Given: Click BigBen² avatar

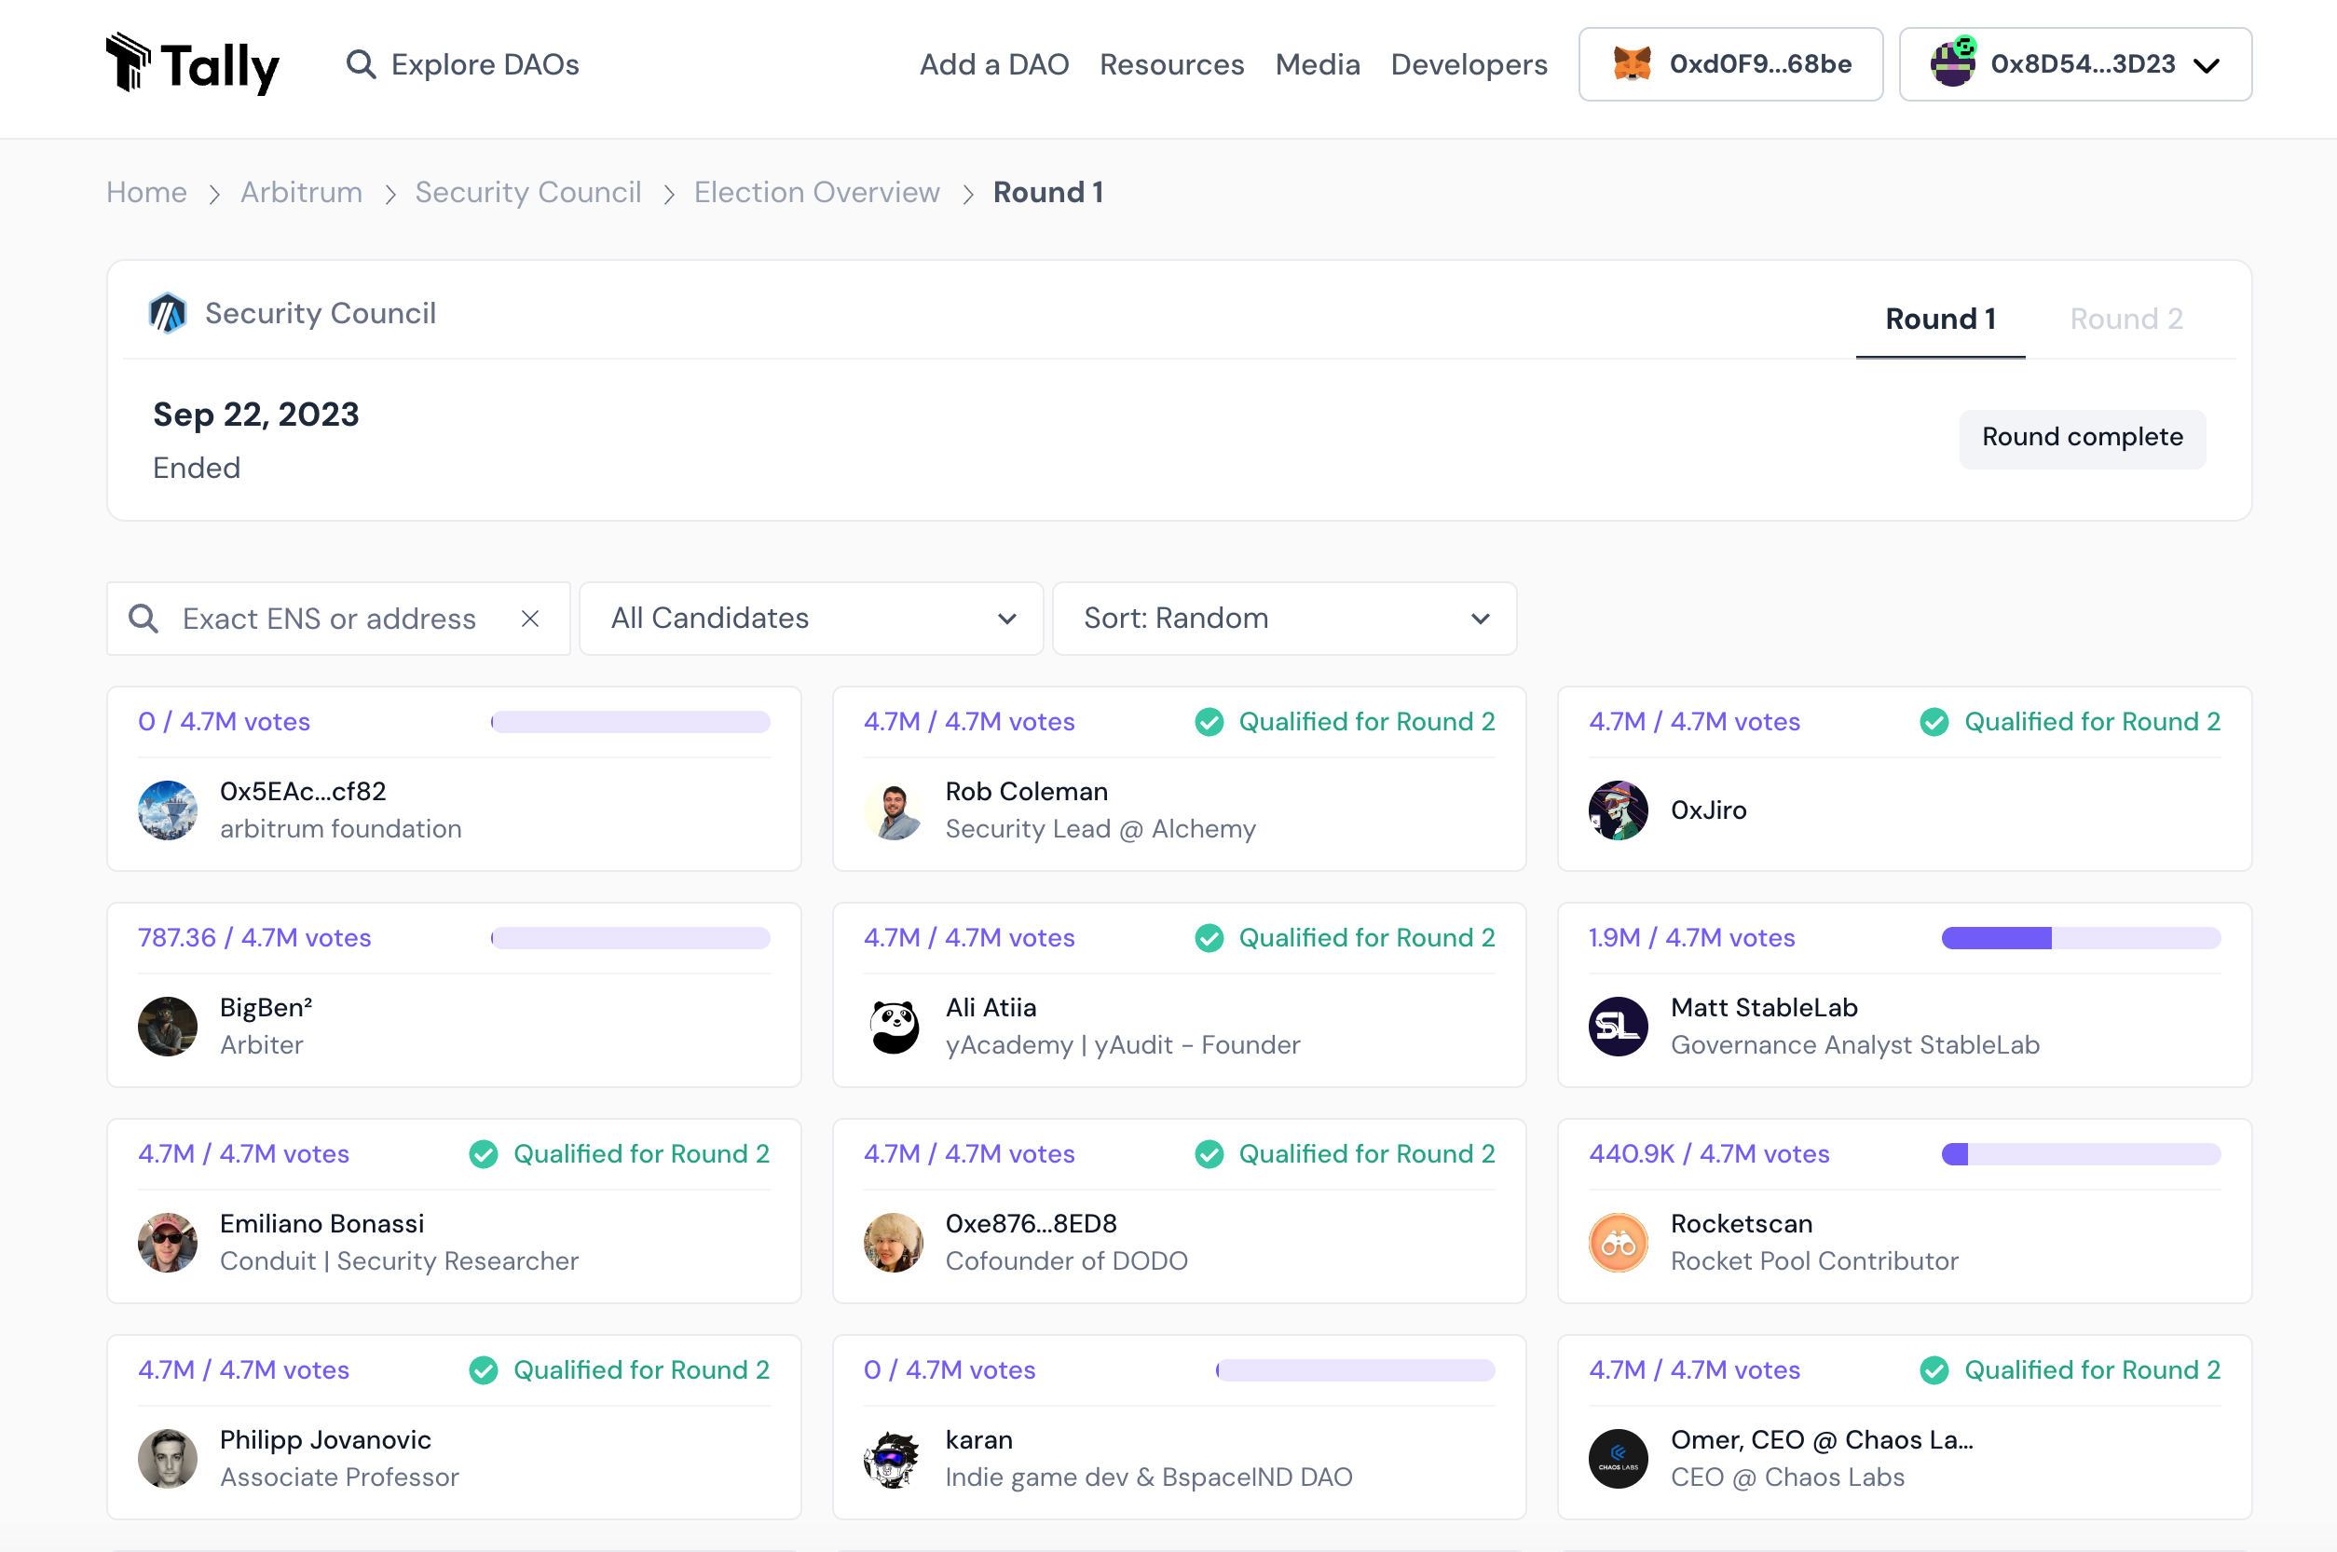Looking at the screenshot, I should [x=168, y=1027].
